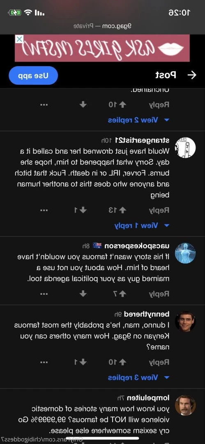205x444 pixels.
Task: Downvote strangeartist21's comment
Action: (x=83, y=210)
